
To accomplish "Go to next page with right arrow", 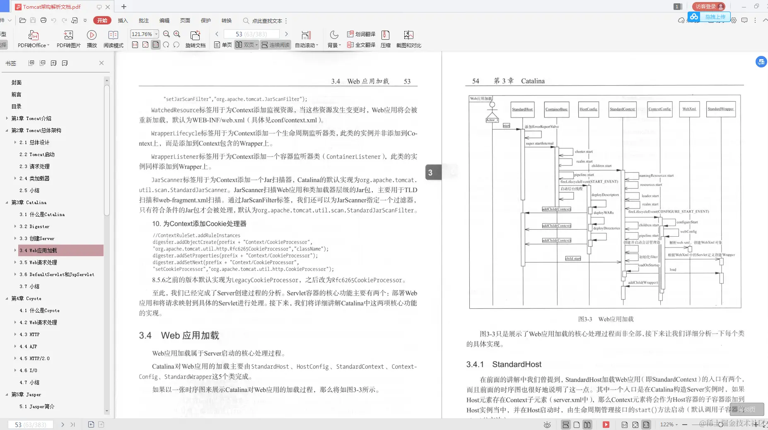I will (x=286, y=34).
